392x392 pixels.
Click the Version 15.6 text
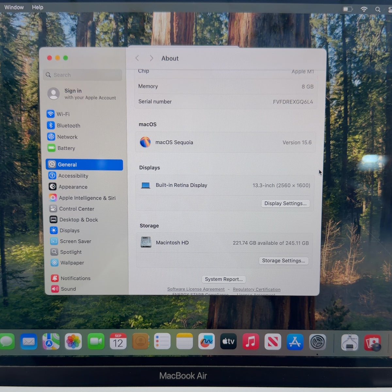(x=297, y=142)
